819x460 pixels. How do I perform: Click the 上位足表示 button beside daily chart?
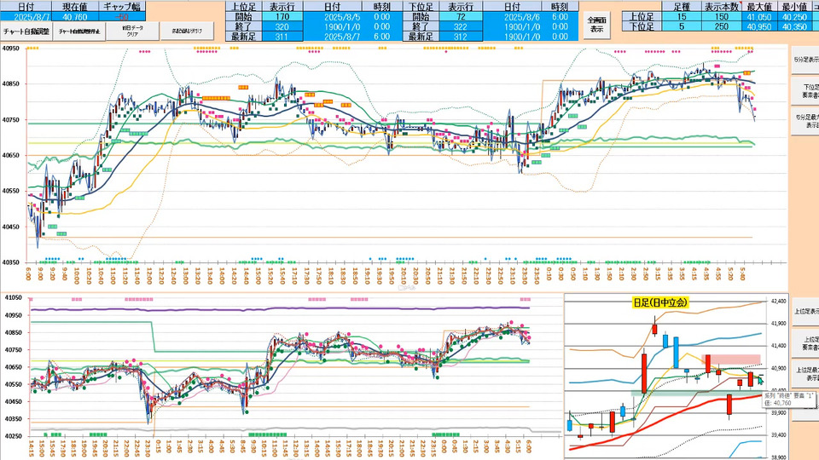click(x=804, y=313)
